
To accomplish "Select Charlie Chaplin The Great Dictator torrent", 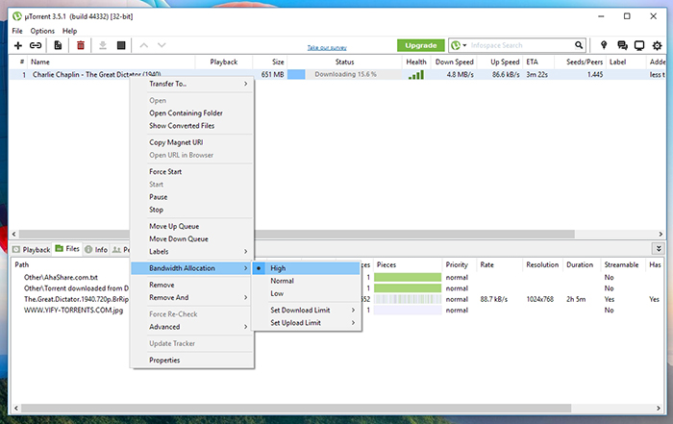I will pos(96,75).
